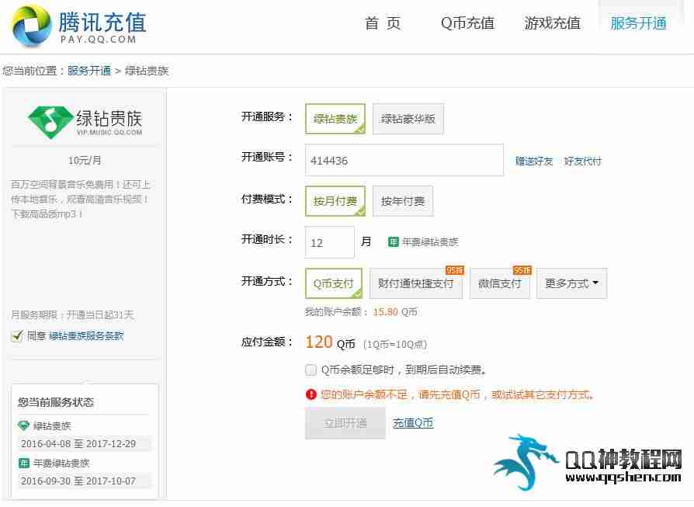Click the 开通时长 months input field

pyautogui.click(x=330, y=242)
